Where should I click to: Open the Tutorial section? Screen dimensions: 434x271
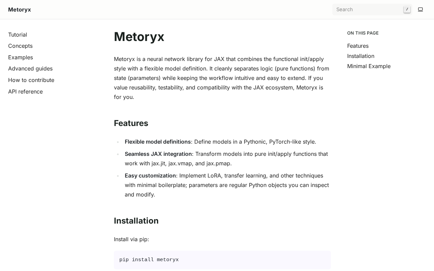(18, 35)
